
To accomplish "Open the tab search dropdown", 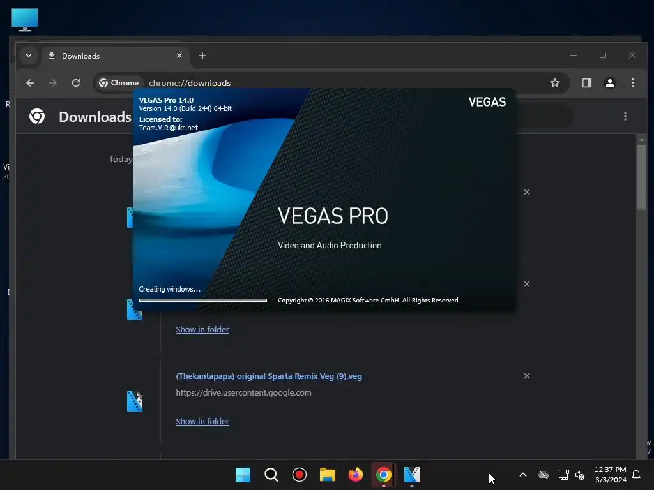I will (29, 56).
